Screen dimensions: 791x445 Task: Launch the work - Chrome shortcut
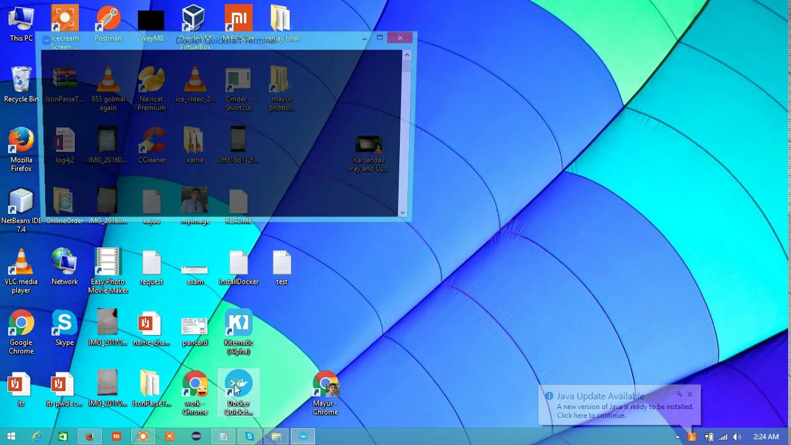pyautogui.click(x=195, y=392)
